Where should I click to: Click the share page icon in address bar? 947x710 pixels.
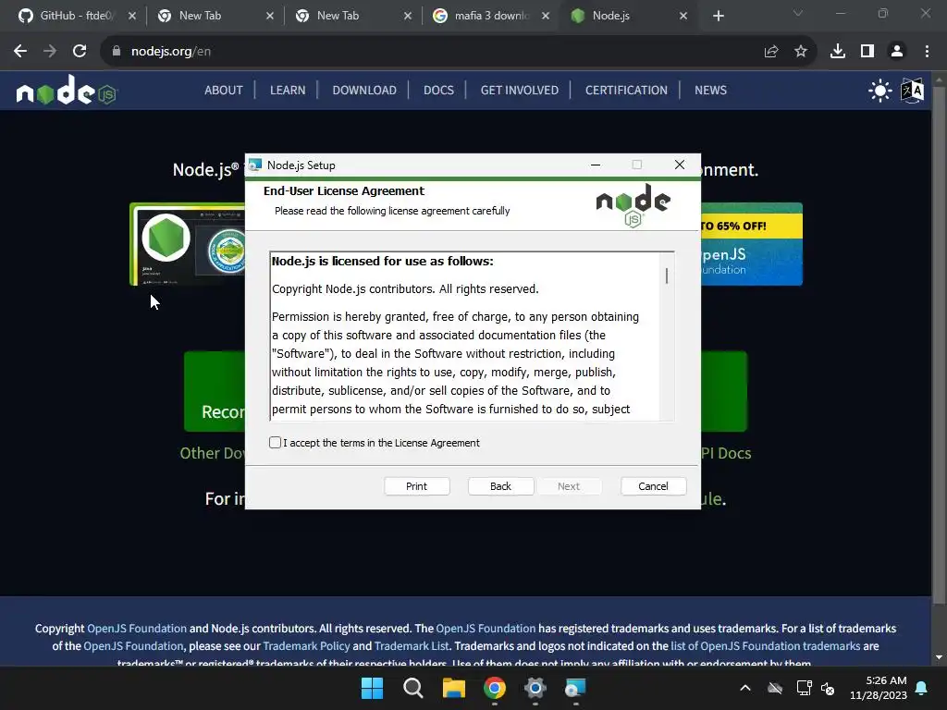click(x=771, y=52)
